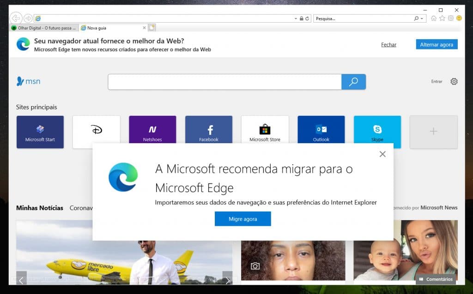Click the magnifier icon in Pesquisa box
Viewport: 473px width, 294px height.
(416, 18)
